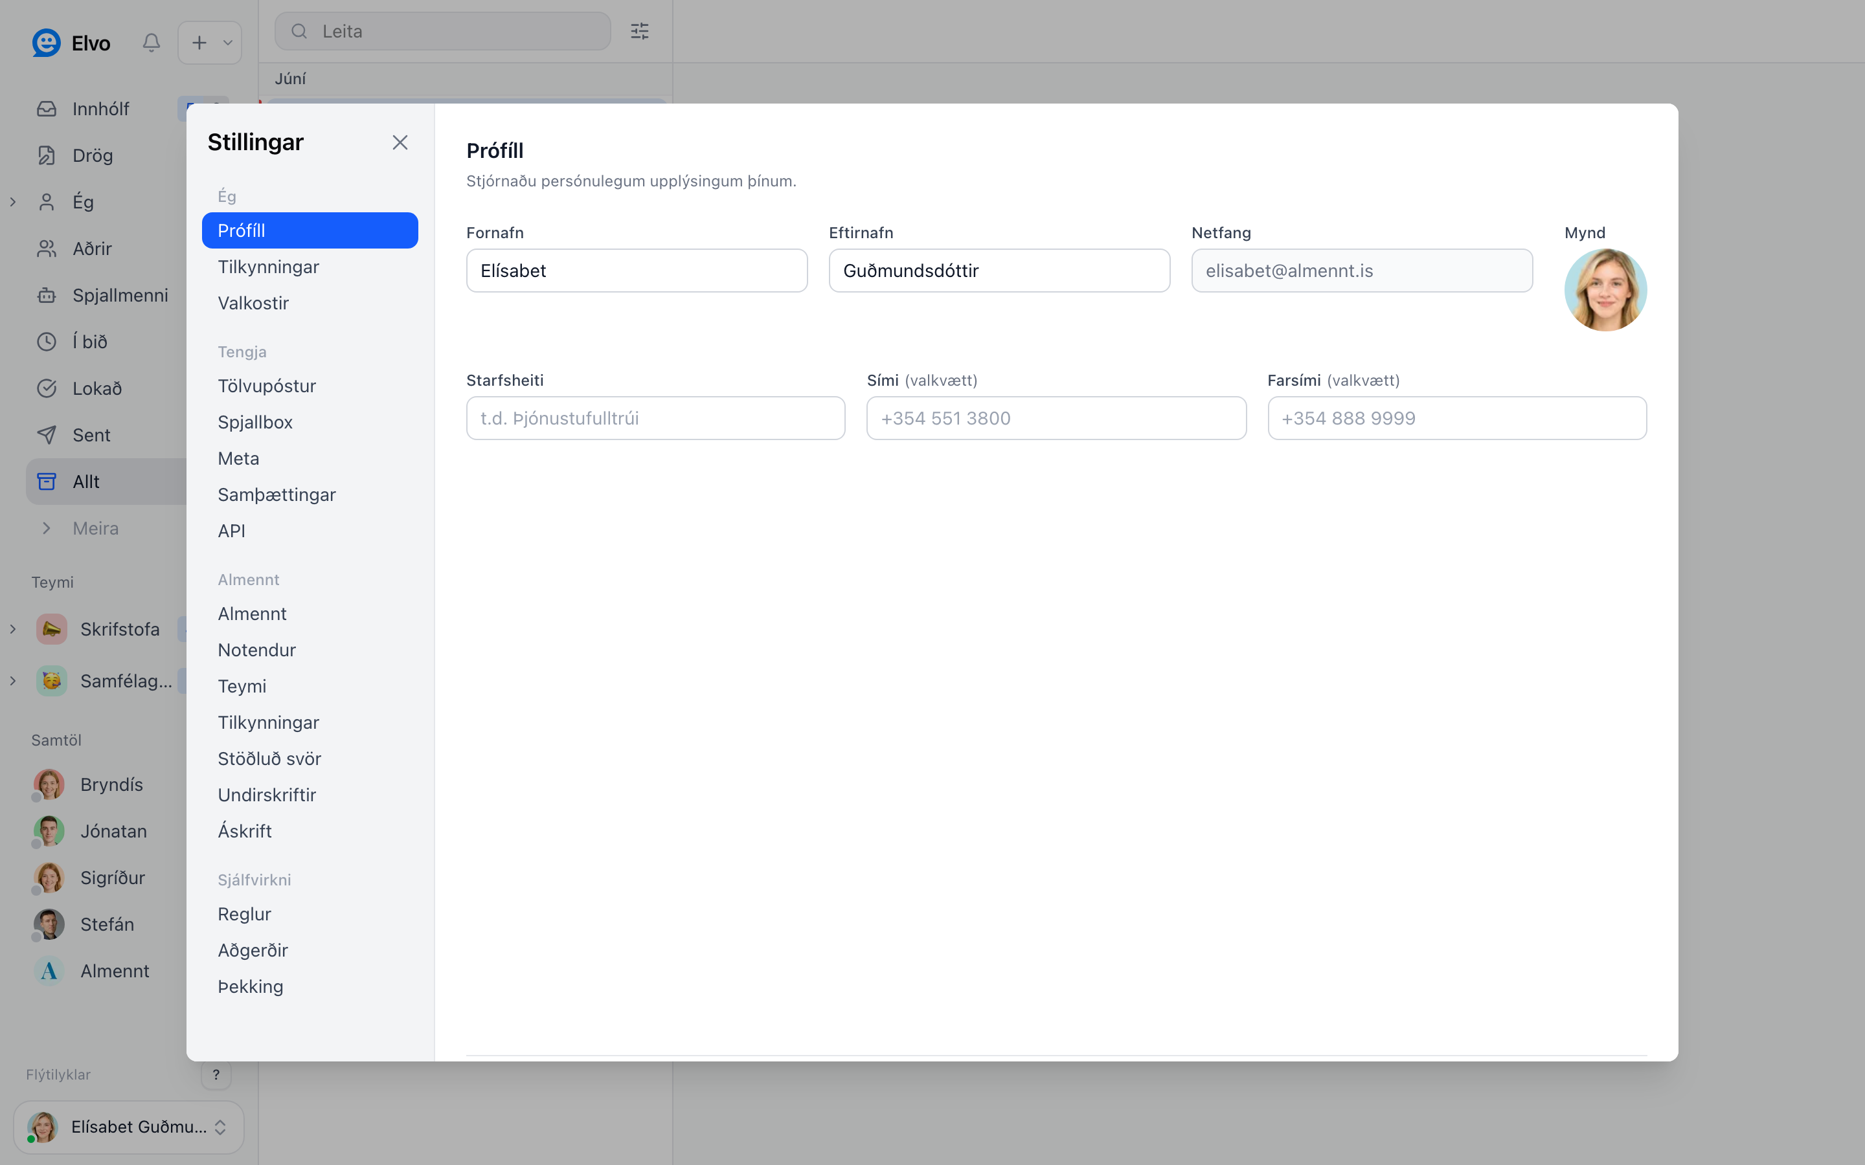Click the Ég person icon
Image resolution: width=1865 pixels, height=1165 pixels.
(47, 202)
